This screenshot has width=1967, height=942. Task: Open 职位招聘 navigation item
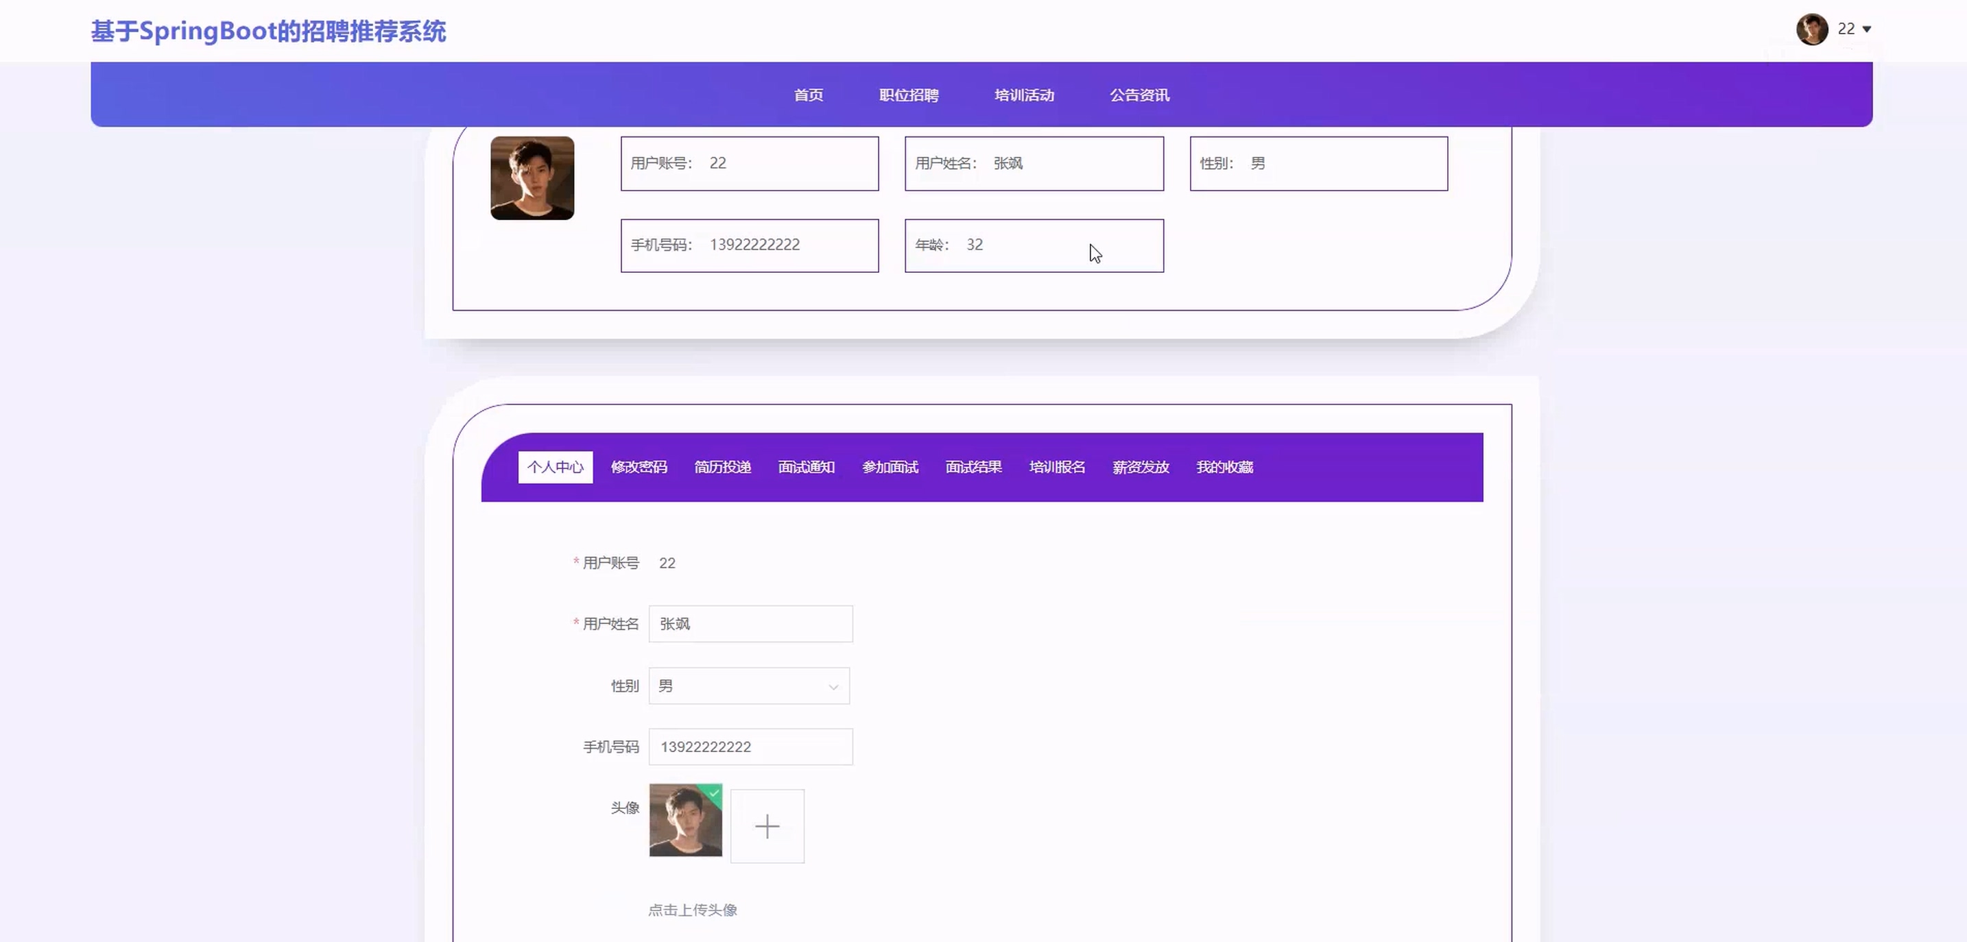909,95
